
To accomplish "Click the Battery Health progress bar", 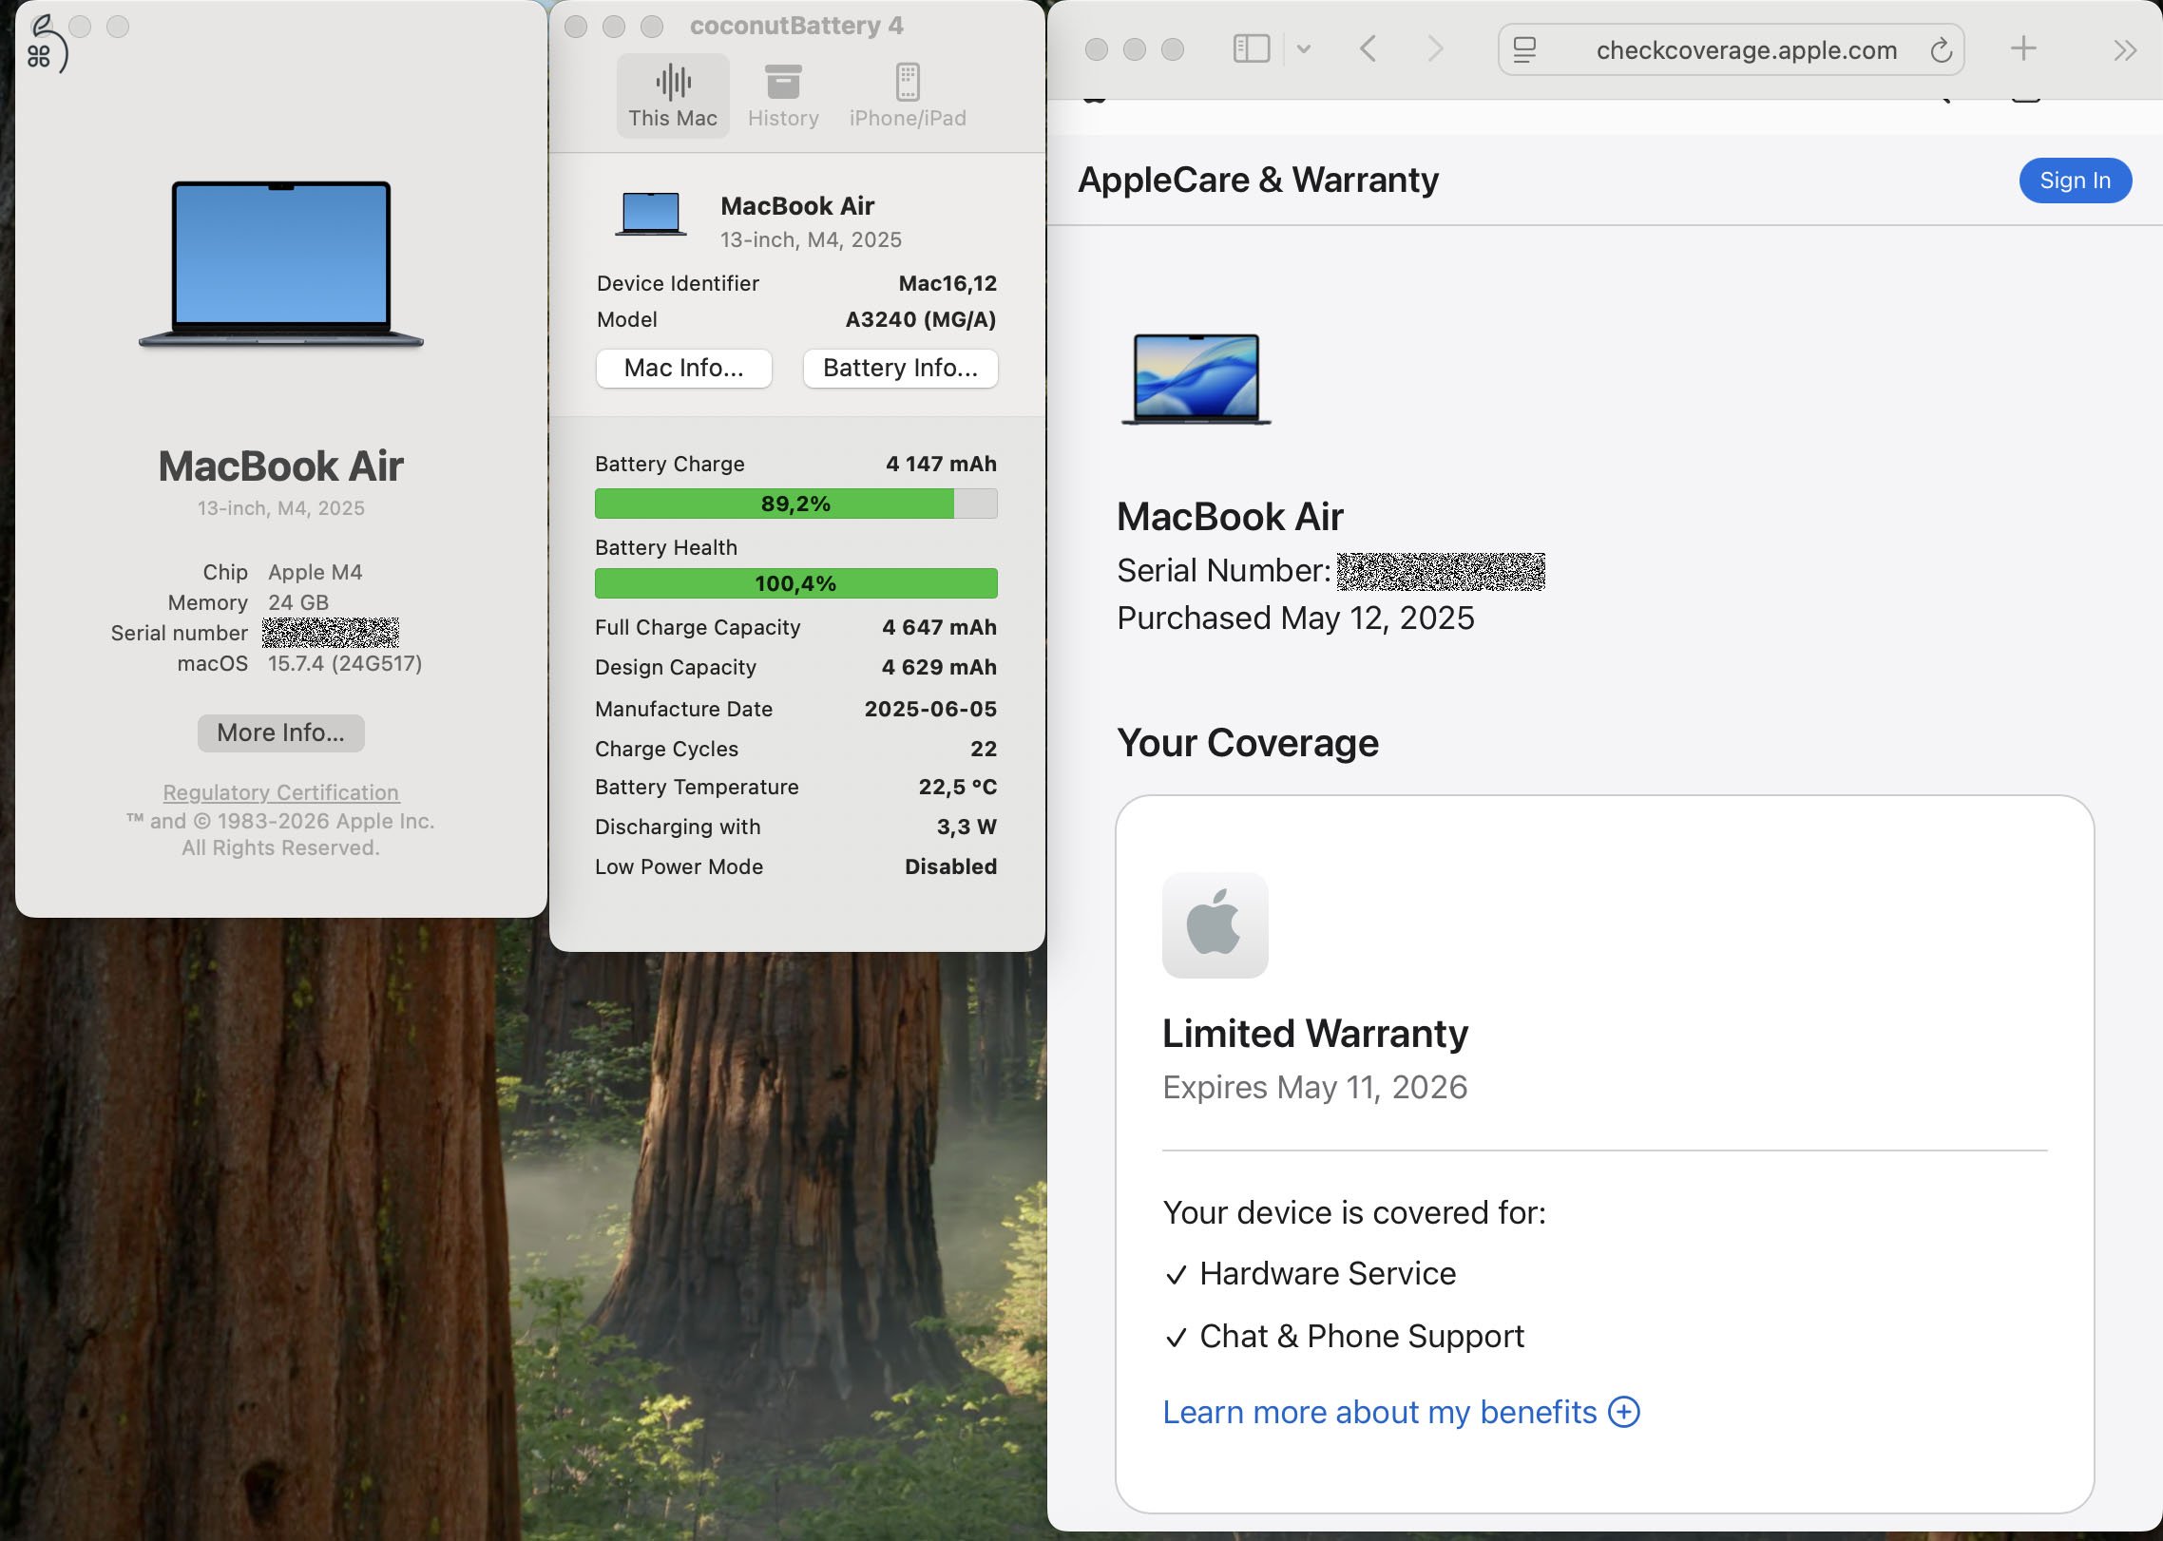I will 795,582.
